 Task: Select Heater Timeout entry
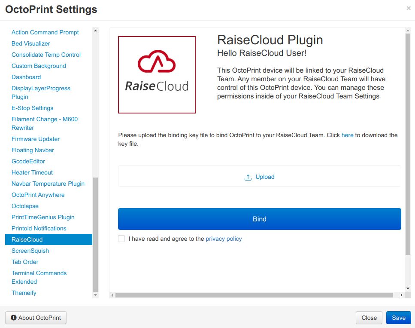(x=32, y=172)
